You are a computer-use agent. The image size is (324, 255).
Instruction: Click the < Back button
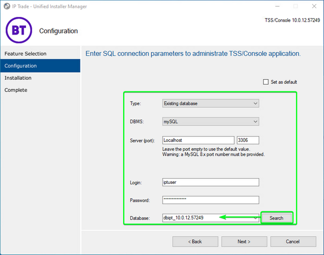click(195, 242)
